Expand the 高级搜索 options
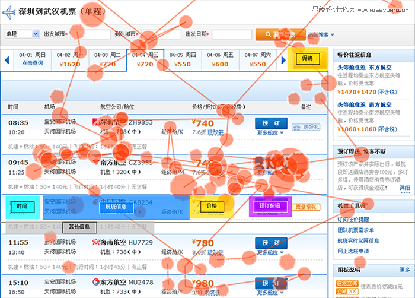415x298 pixels. (321, 35)
